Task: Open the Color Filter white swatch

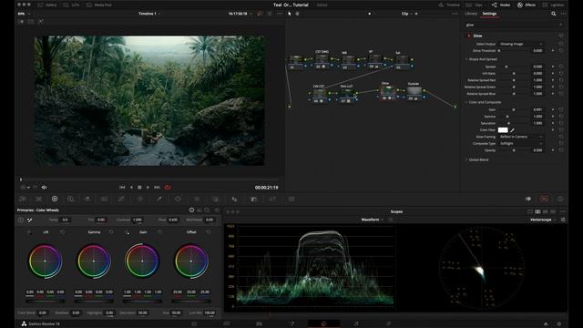Action: [x=503, y=129]
